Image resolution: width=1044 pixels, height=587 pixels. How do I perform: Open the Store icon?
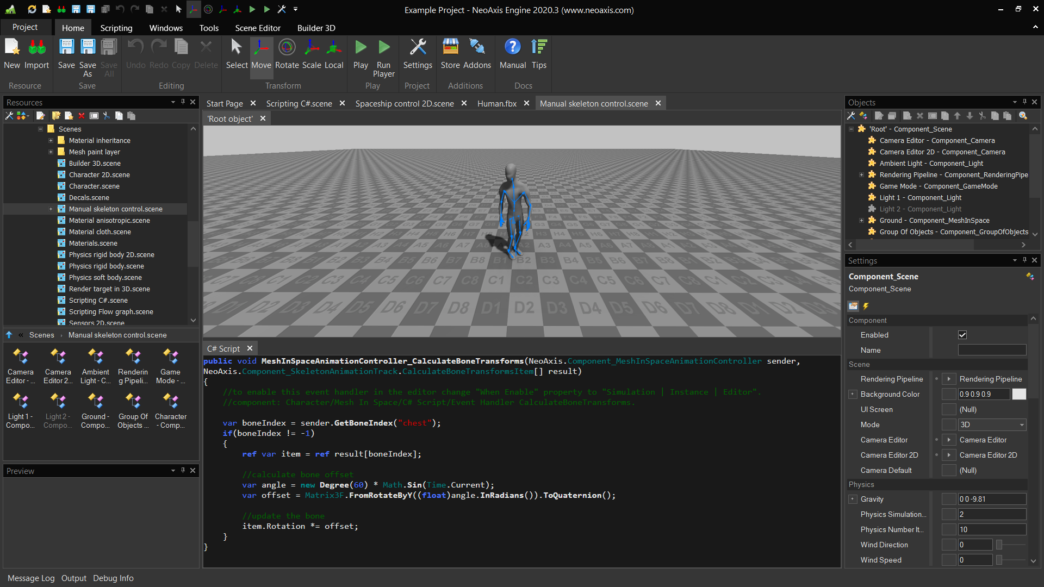pos(450,54)
